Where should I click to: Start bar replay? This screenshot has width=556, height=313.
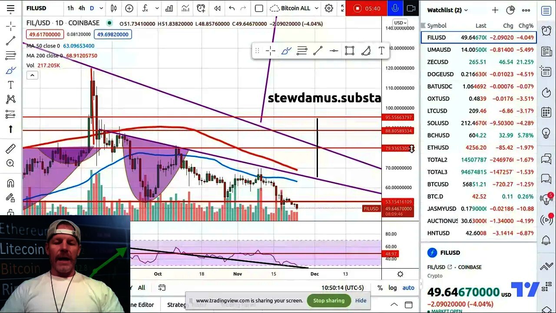tap(217, 8)
